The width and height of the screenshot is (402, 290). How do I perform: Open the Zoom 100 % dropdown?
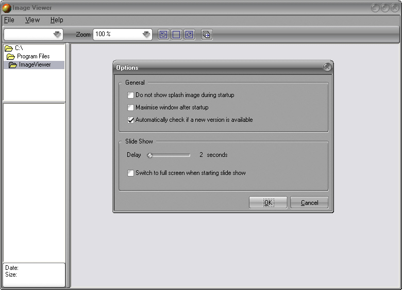[x=146, y=34]
